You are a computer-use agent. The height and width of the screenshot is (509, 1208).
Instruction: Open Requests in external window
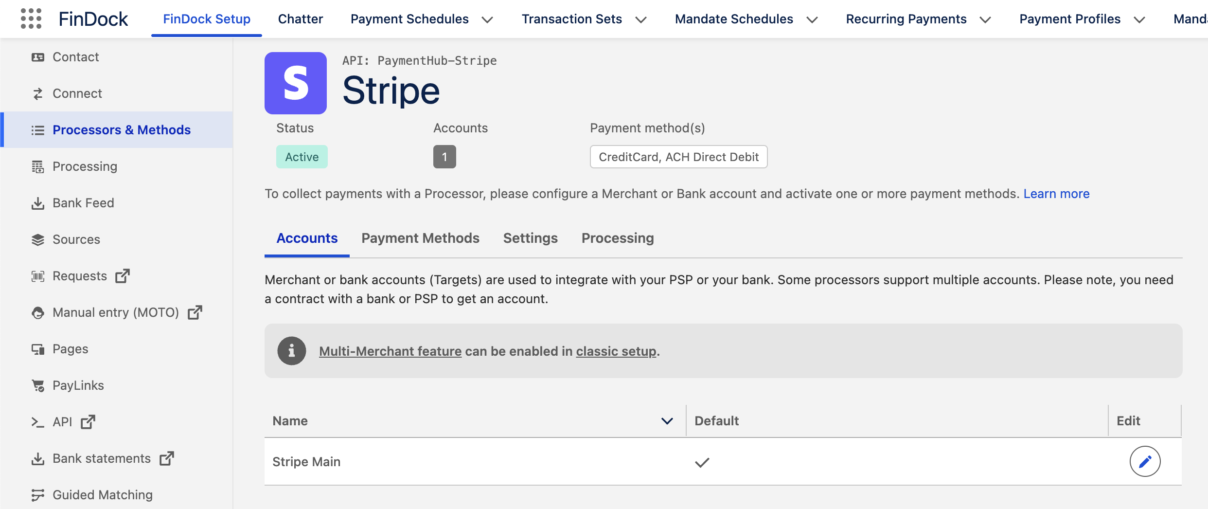[x=122, y=275]
